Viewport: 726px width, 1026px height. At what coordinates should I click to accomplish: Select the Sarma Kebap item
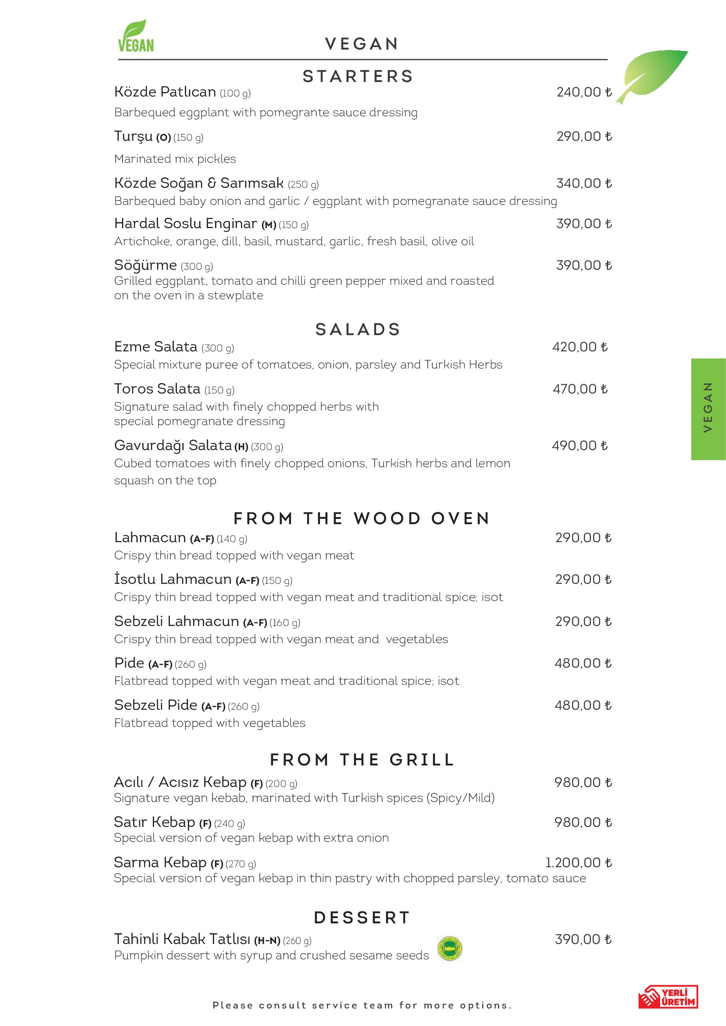coord(160,862)
